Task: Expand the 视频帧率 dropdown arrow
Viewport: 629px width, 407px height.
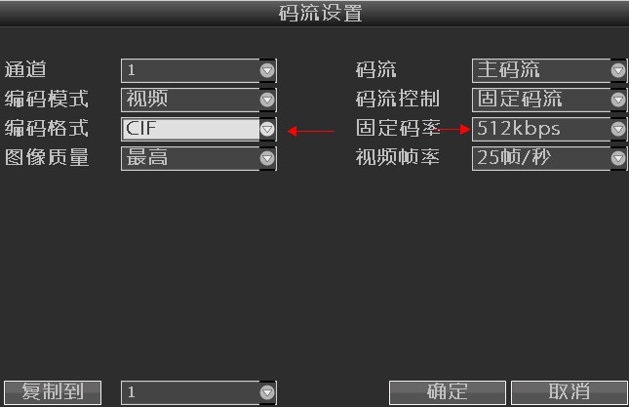Action: pos(618,158)
